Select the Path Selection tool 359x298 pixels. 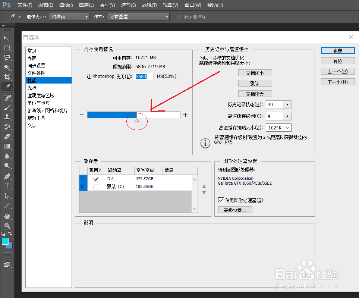[7, 196]
